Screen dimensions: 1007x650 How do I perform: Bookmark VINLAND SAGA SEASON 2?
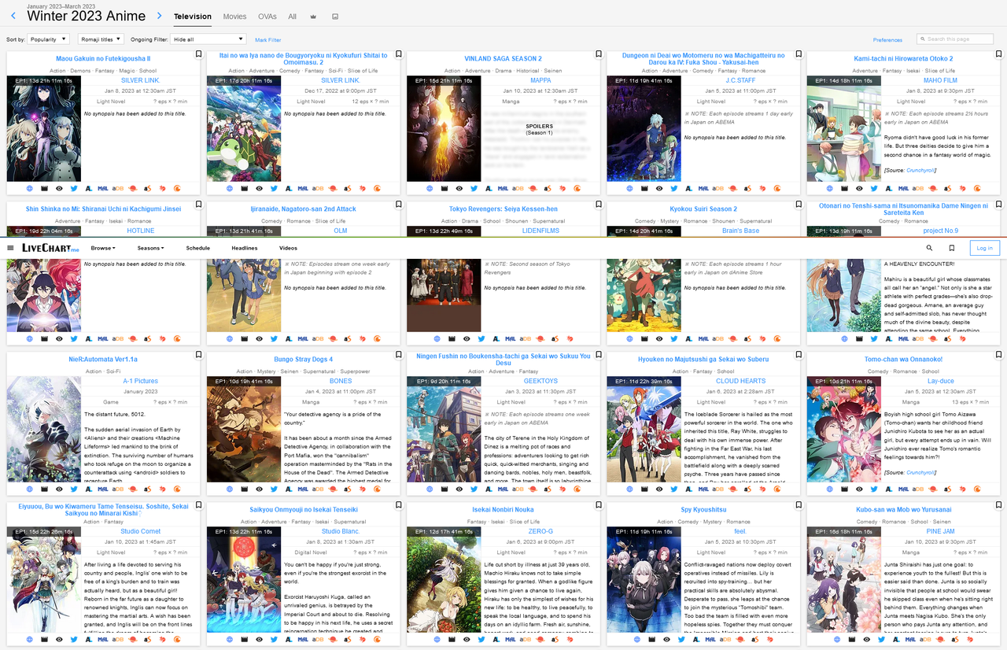tap(598, 54)
